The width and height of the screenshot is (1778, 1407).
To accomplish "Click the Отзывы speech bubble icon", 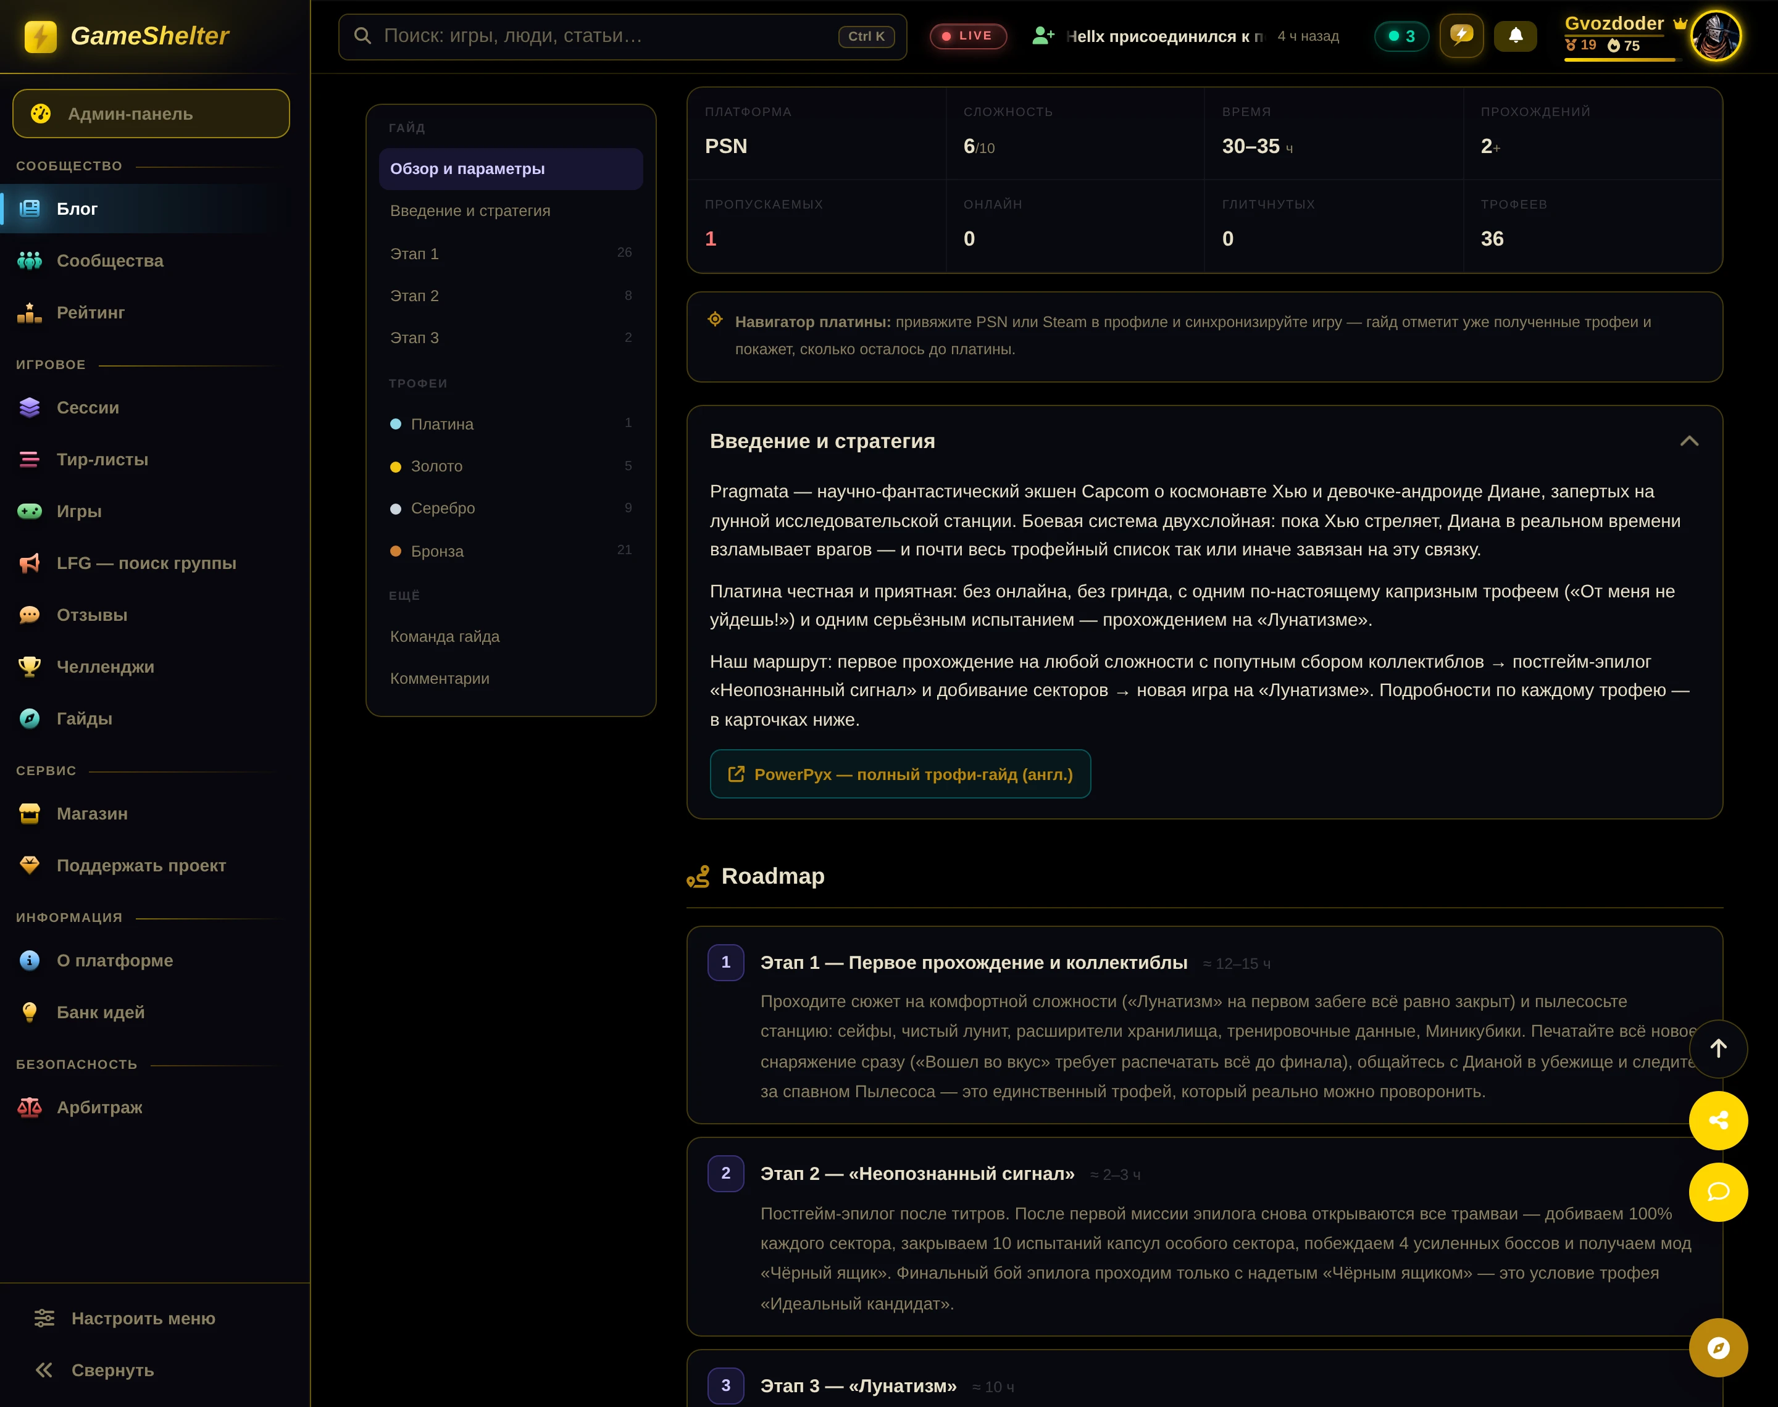I will click(x=30, y=615).
